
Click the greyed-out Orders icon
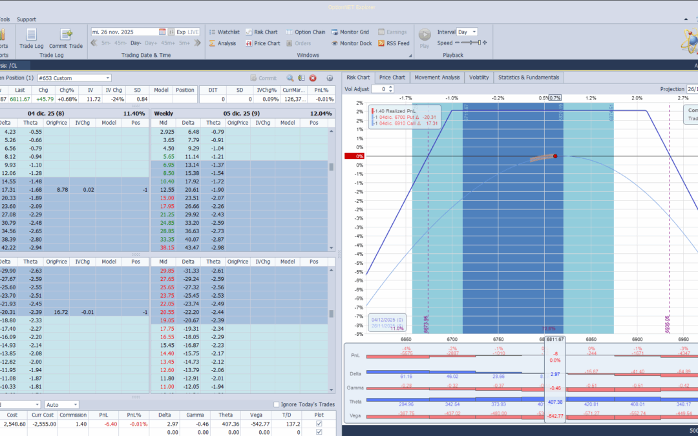(290, 43)
